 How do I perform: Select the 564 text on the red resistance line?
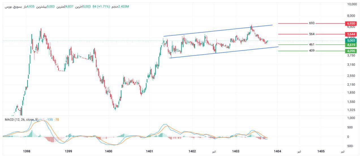coord(312,34)
